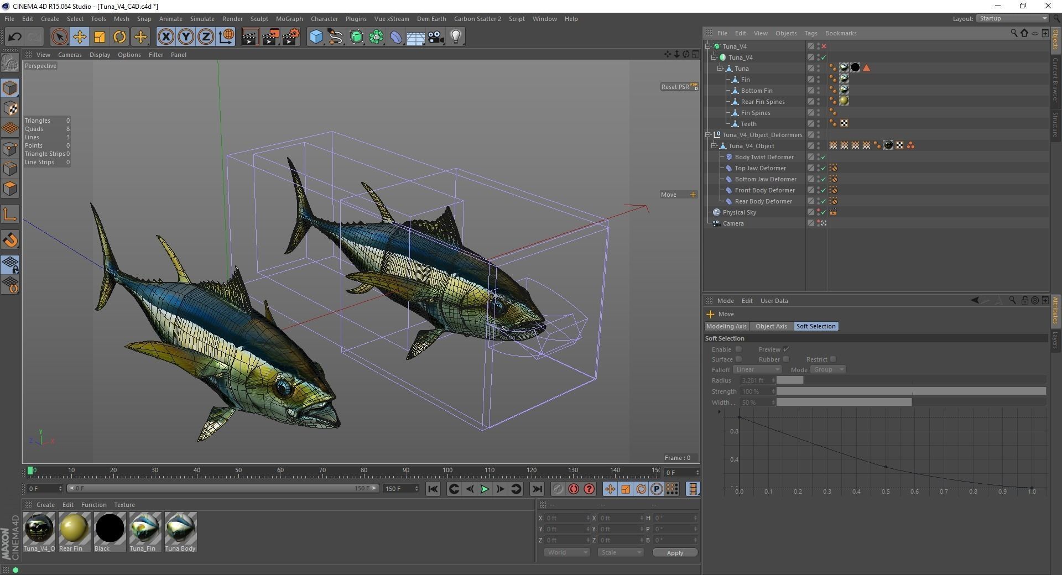Select the Tuna Body material thumbnail
Screen dimensions: 1062x575
180,531
